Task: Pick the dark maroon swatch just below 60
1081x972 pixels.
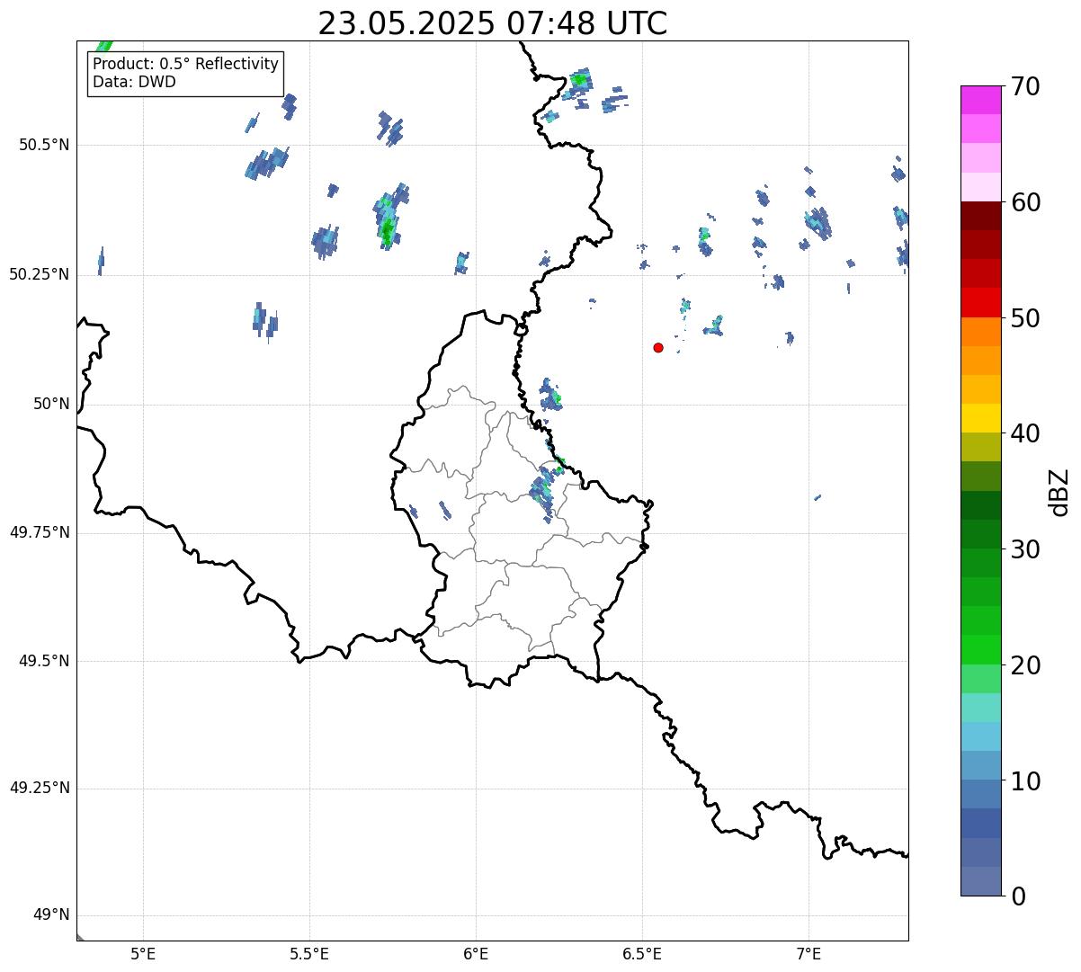Action: 980,216
